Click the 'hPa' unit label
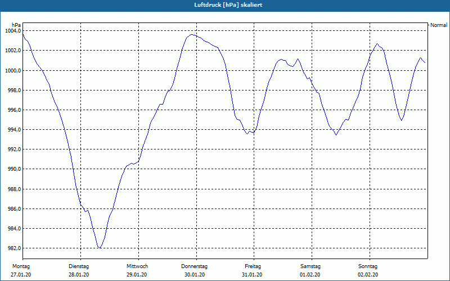The image size is (450, 281). [x=16, y=25]
